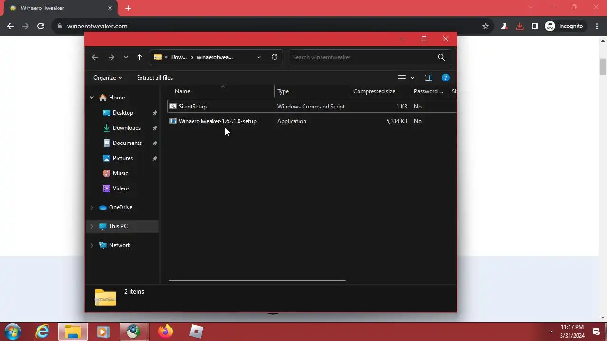The width and height of the screenshot is (607, 341).
Task: Click Windows Command Script type cell
Action: [311, 107]
